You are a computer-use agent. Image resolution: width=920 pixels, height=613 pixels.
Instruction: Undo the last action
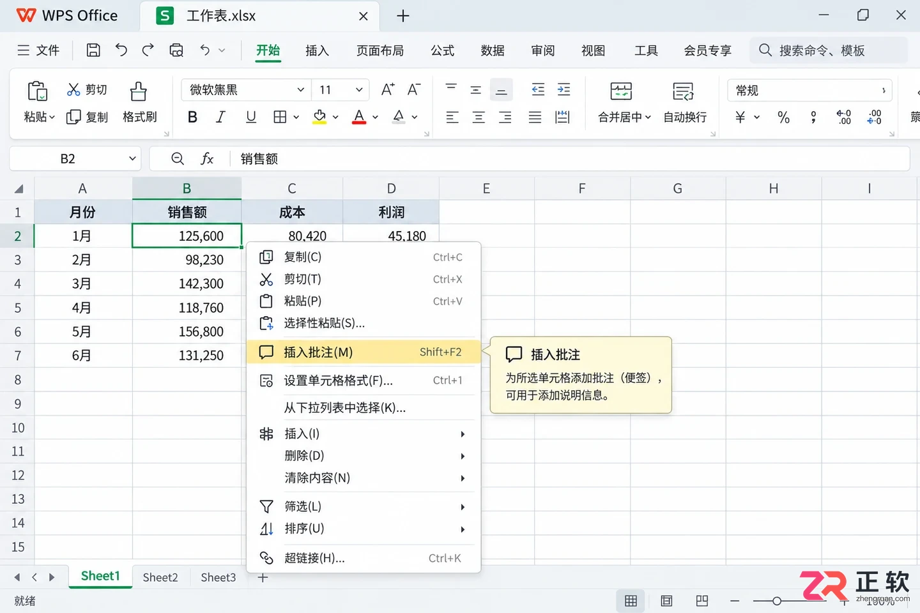(121, 50)
